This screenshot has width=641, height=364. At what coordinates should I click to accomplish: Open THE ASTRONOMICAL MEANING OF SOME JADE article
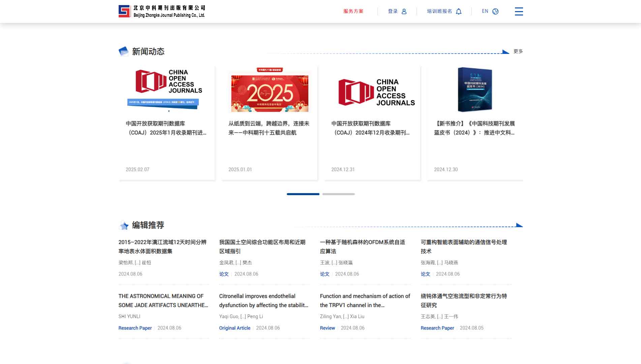tap(163, 301)
